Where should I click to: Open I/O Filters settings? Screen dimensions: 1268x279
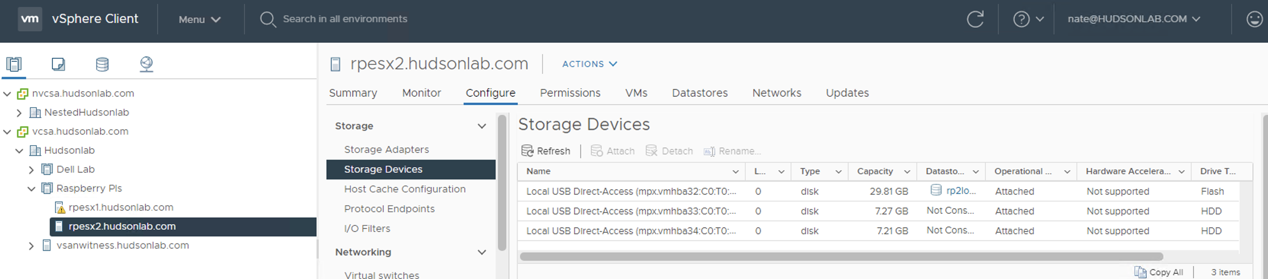coord(367,228)
